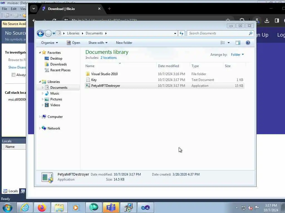Click the Action Center flag icon
This screenshot has height=213, width=285.
tap(257, 208)
